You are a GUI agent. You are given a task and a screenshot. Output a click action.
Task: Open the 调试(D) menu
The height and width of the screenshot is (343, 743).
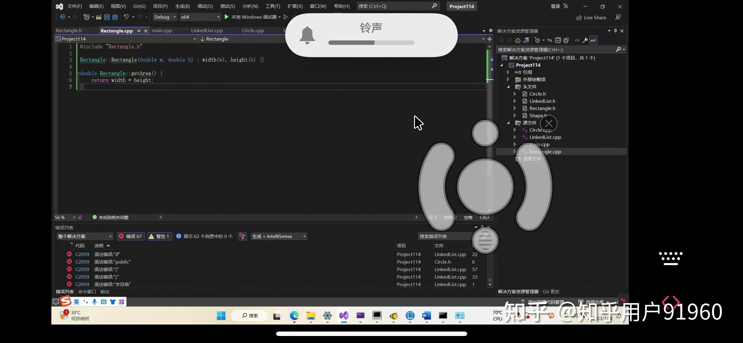pos(205,6)
